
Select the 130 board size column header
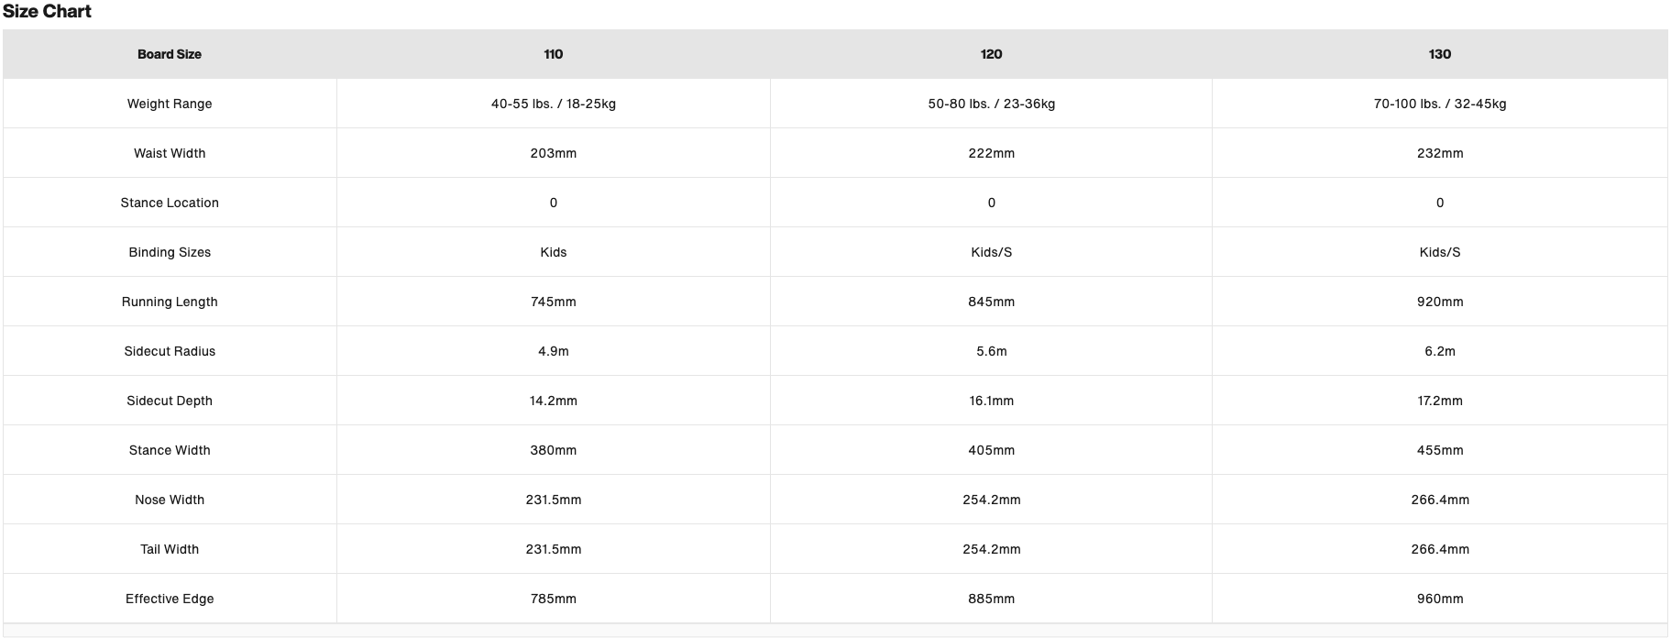(x=1439, y=54)
